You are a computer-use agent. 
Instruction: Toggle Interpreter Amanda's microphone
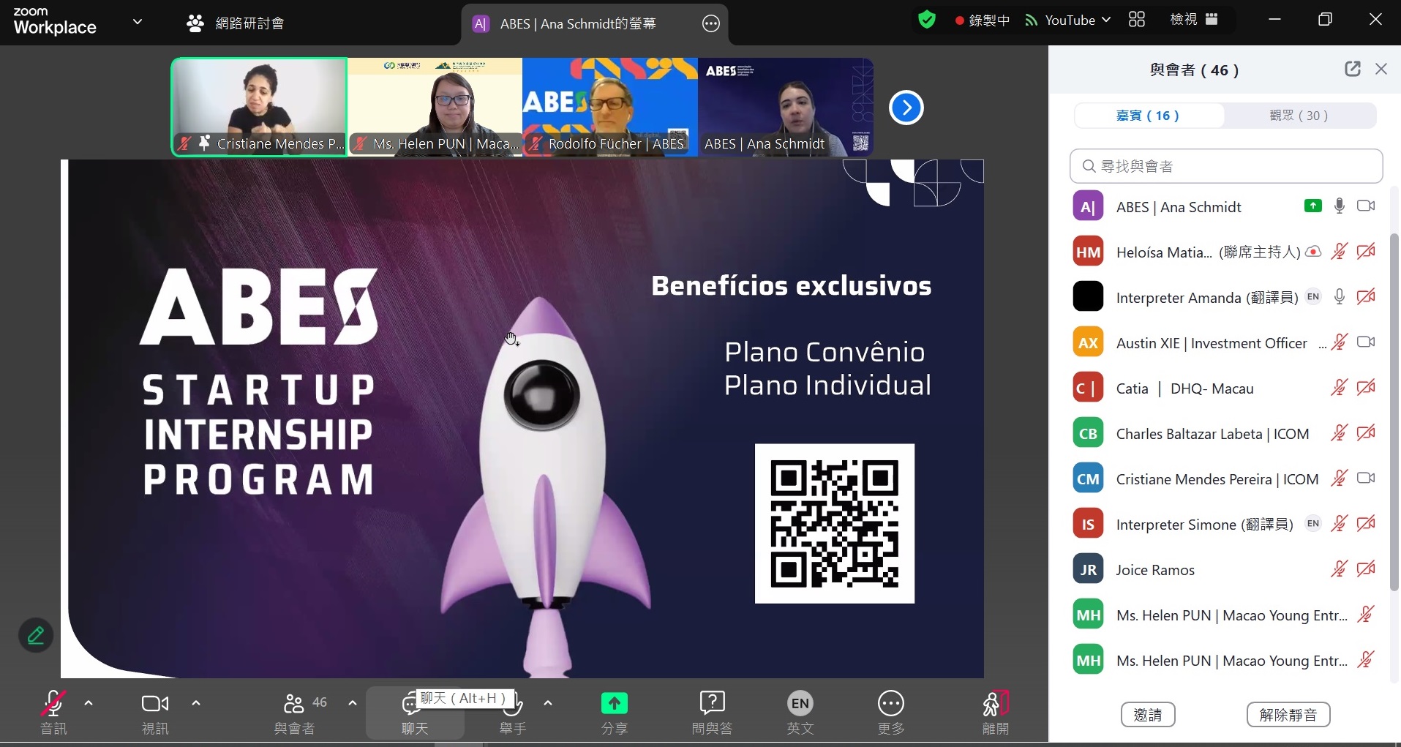click(1340, 297)
